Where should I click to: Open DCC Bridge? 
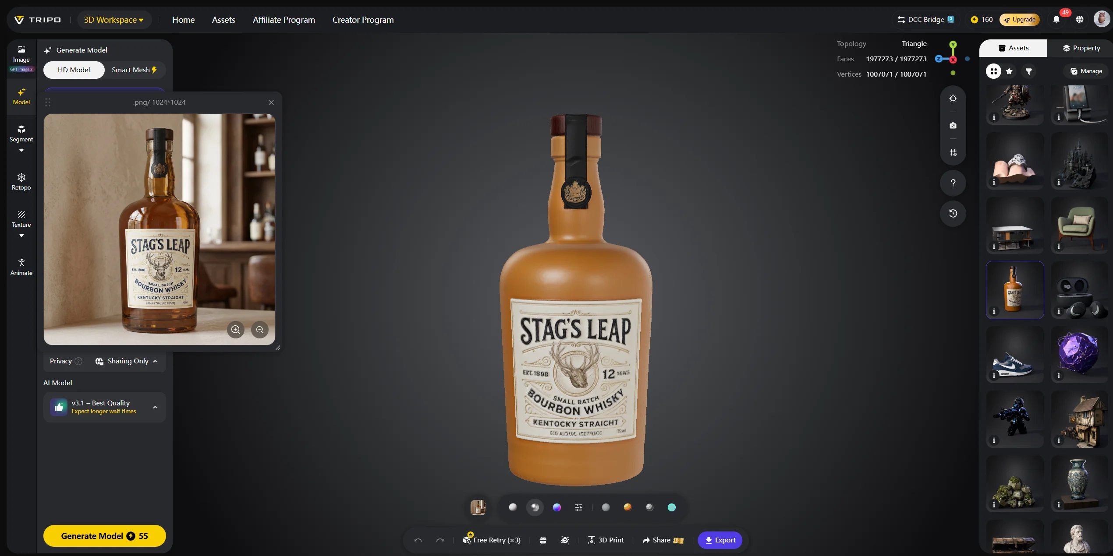tap(925, 20)
